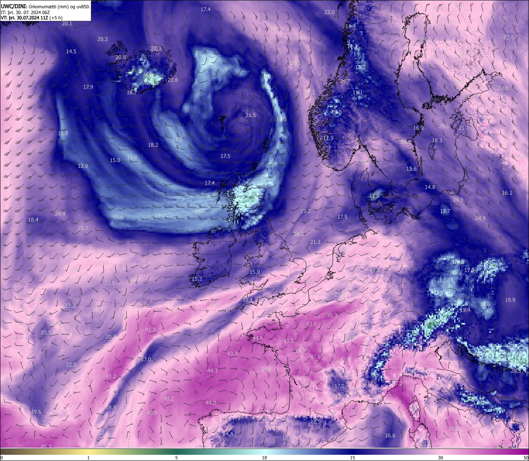Click the 47.6 value over France
The image size is (529, 461).
(315, 356)
